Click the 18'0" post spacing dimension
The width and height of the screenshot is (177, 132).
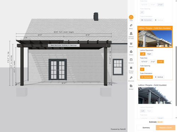click(64, 83)
